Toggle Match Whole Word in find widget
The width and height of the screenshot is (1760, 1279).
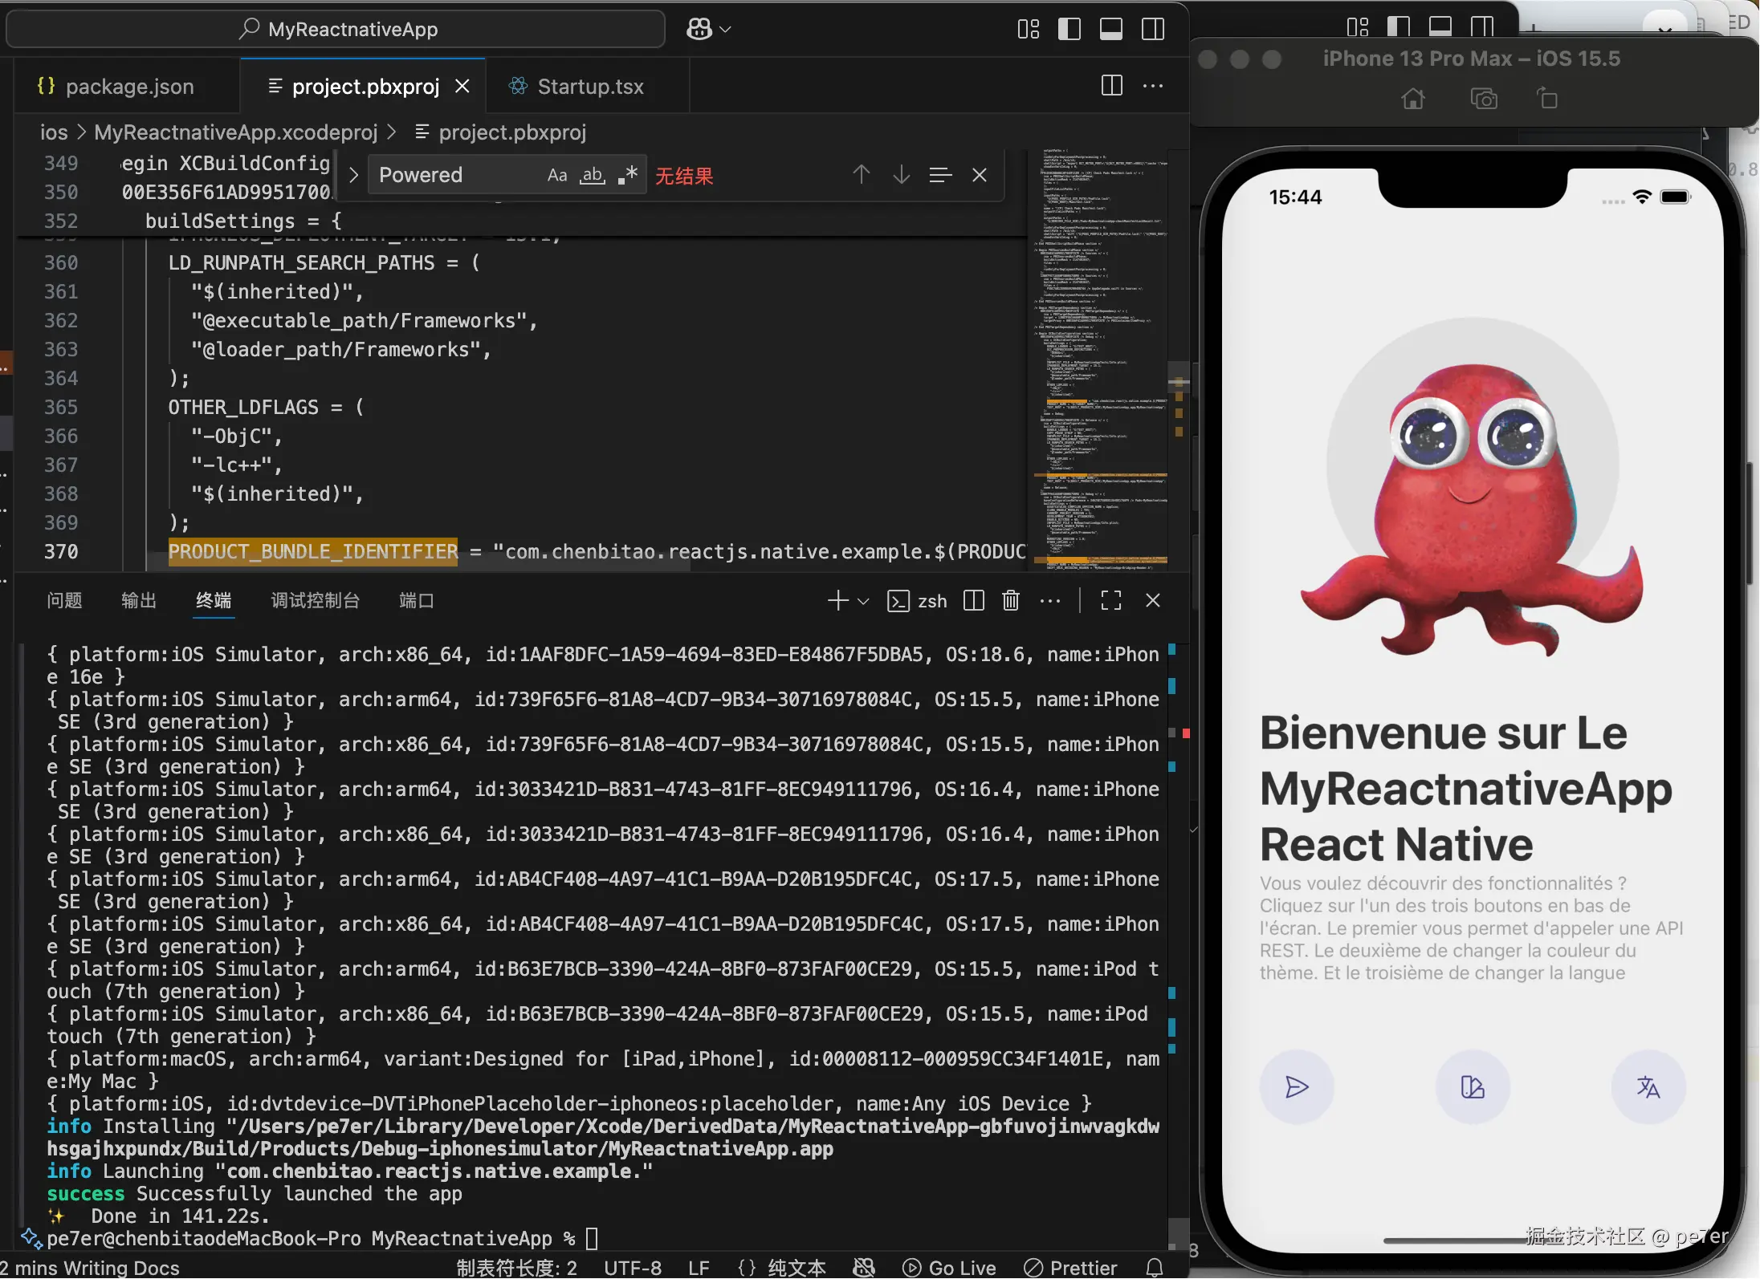pos(593,176)
